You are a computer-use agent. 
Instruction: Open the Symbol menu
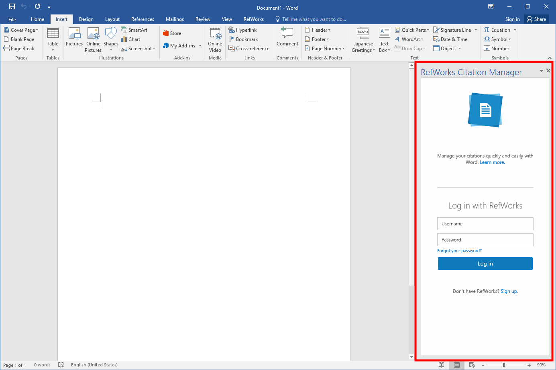click(x=497, y=39)
